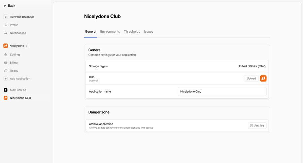This screenshot has height=163, width=303.
Task: Click the Application name input field
Action: [222, 92]
